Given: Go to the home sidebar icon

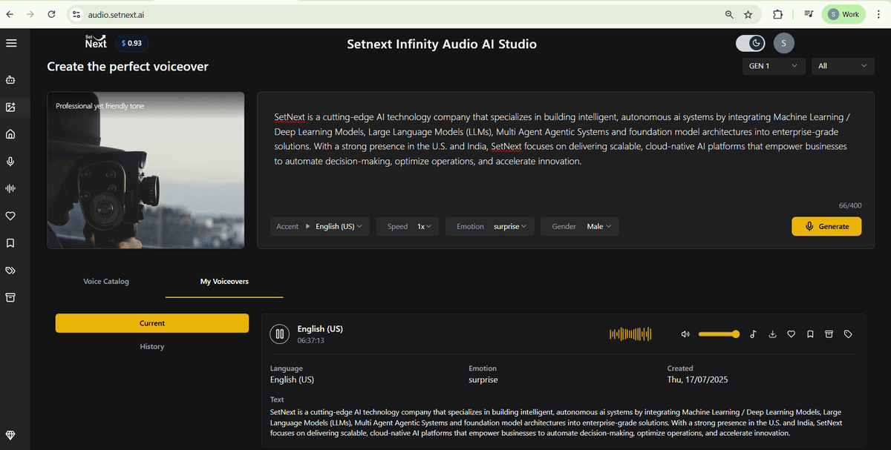Looking at the screenshot, I should (10, 134).
